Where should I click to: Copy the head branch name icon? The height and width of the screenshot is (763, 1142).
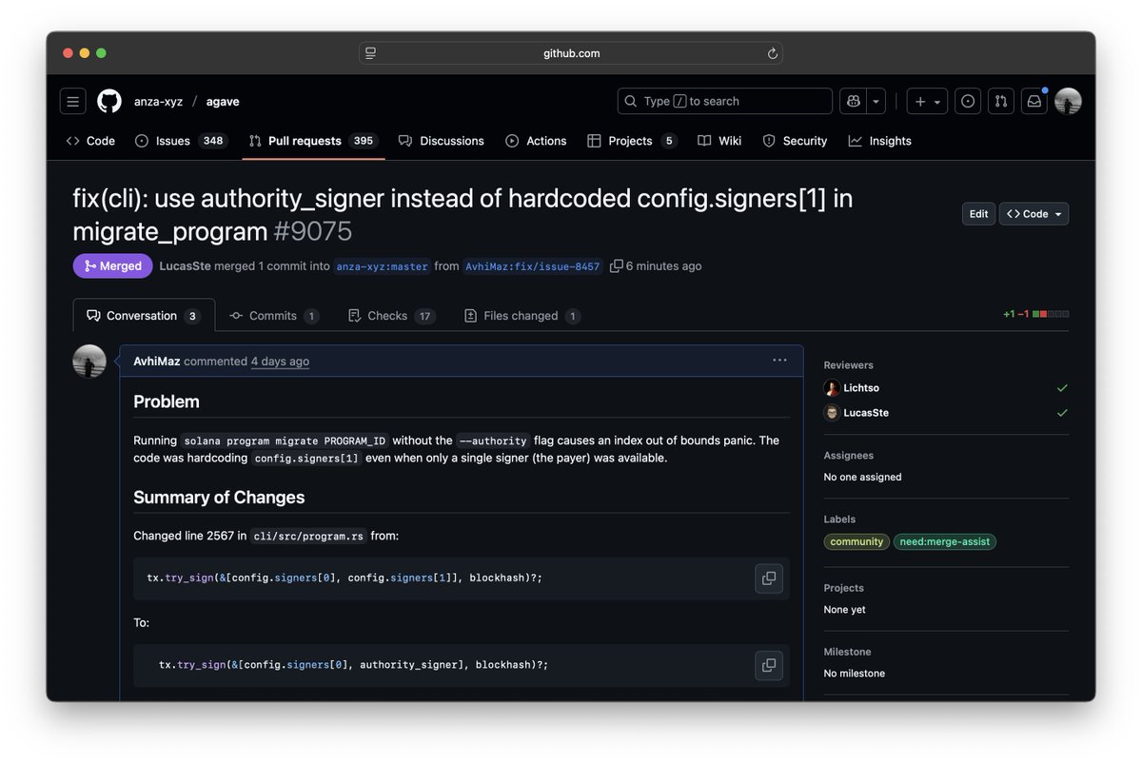[x=617, y=266]
